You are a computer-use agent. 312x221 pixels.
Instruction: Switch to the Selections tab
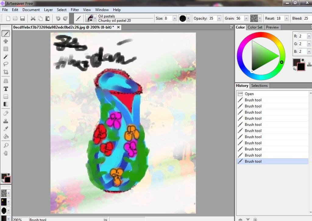[259, 86]
